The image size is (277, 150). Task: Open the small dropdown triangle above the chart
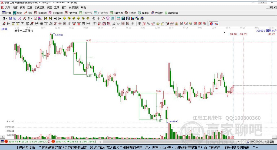(x=225, y=32)
